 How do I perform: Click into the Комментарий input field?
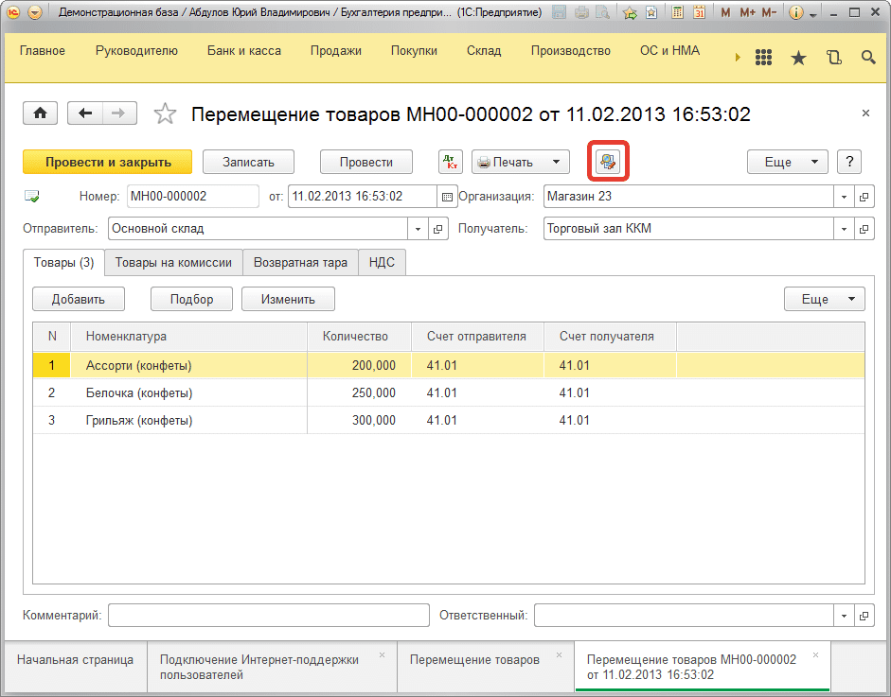[x=268, y=616]
